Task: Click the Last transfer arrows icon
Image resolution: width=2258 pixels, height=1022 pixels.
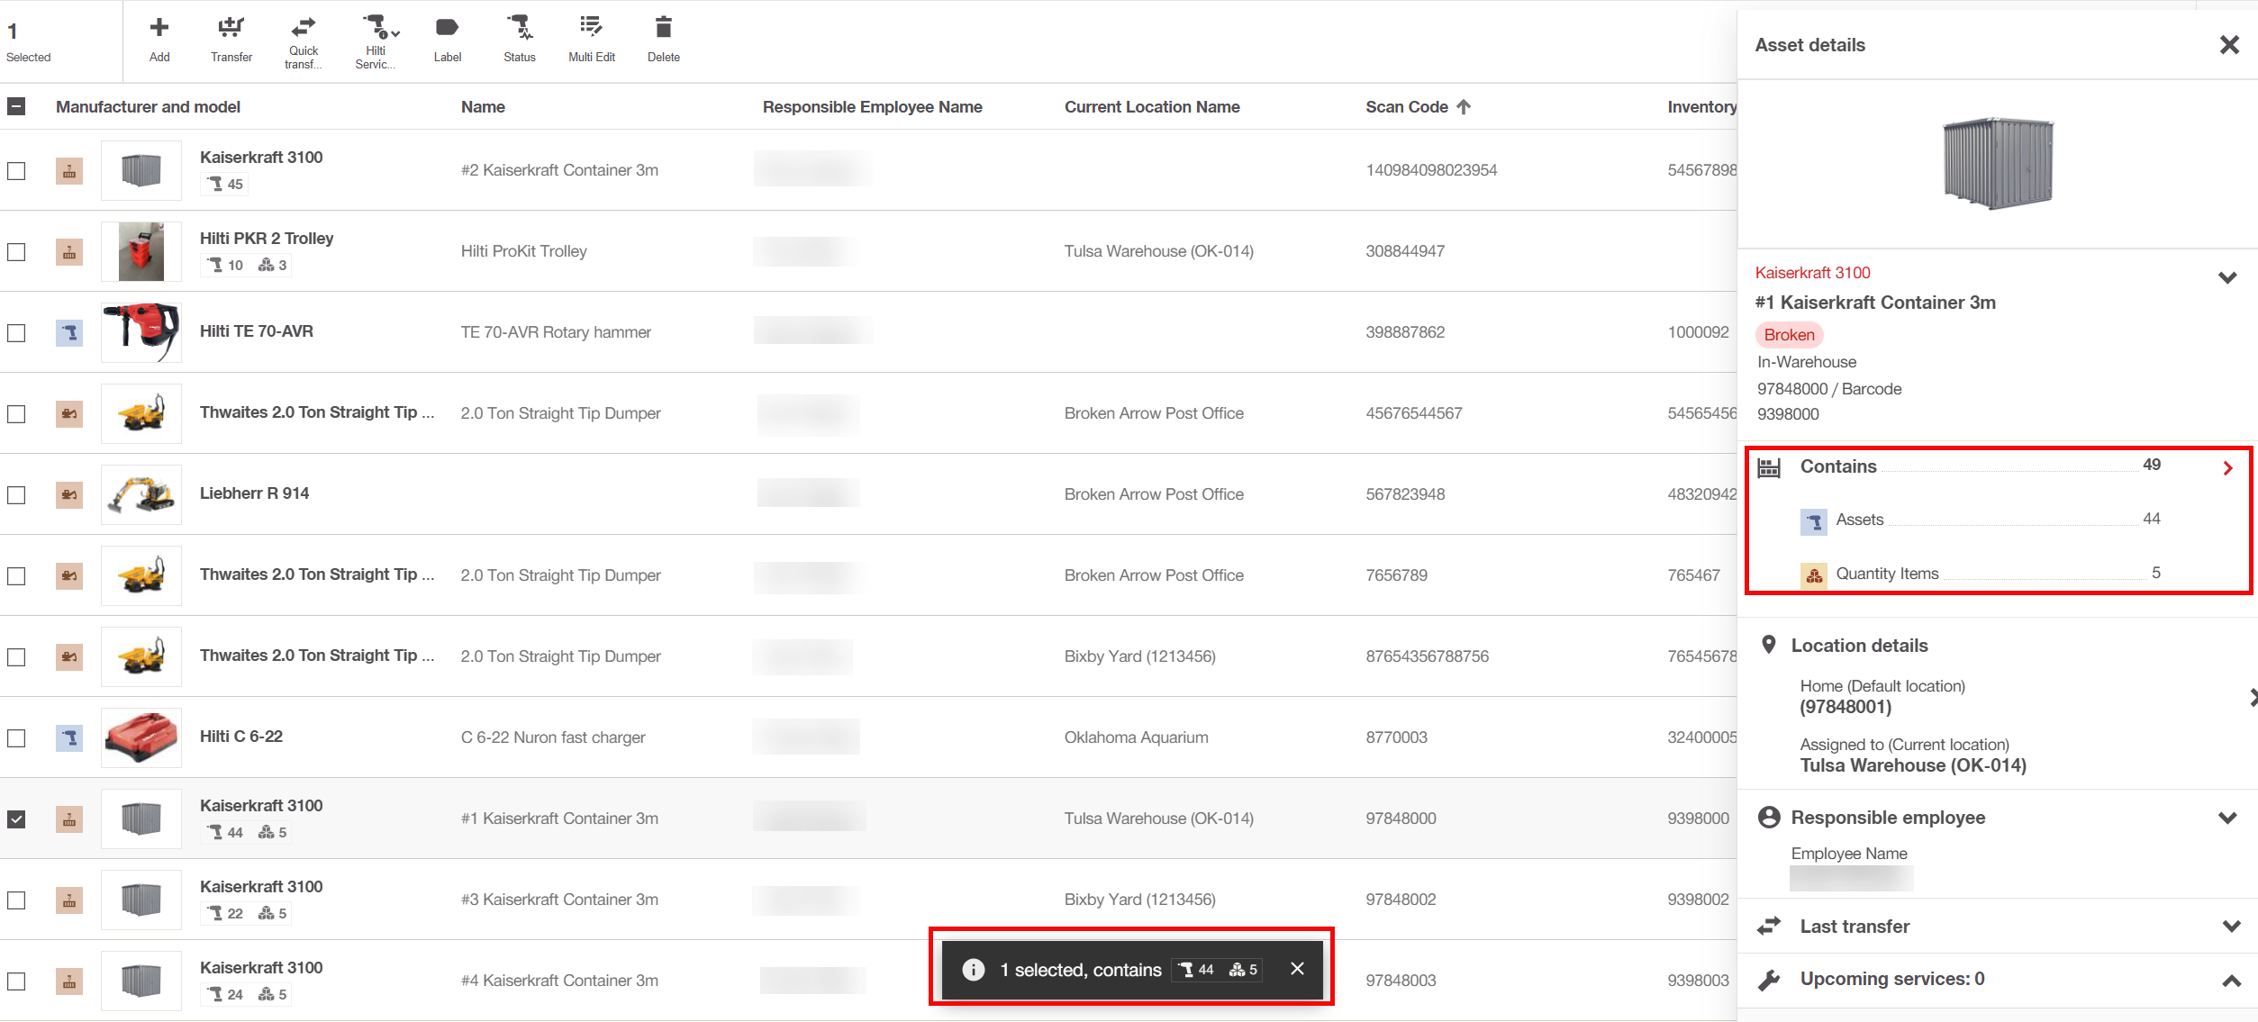Action: point(1769,926)
